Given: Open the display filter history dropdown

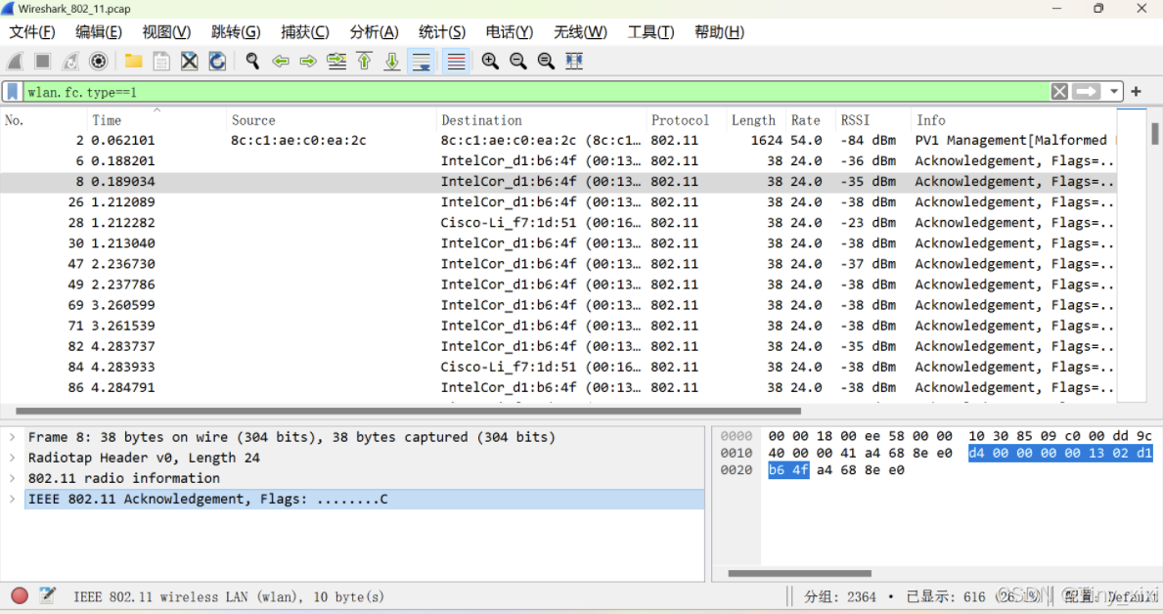Looking at the screenshot, I should click(x=1113, y=92).
